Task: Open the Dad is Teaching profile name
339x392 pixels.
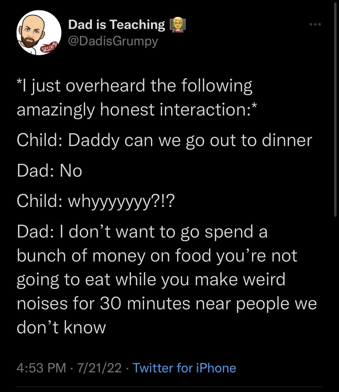Action: [117, 25]
